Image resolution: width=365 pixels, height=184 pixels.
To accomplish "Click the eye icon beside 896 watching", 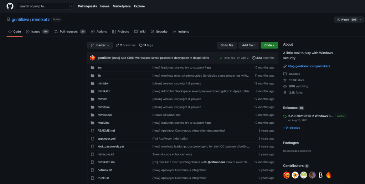I will 285,86.
